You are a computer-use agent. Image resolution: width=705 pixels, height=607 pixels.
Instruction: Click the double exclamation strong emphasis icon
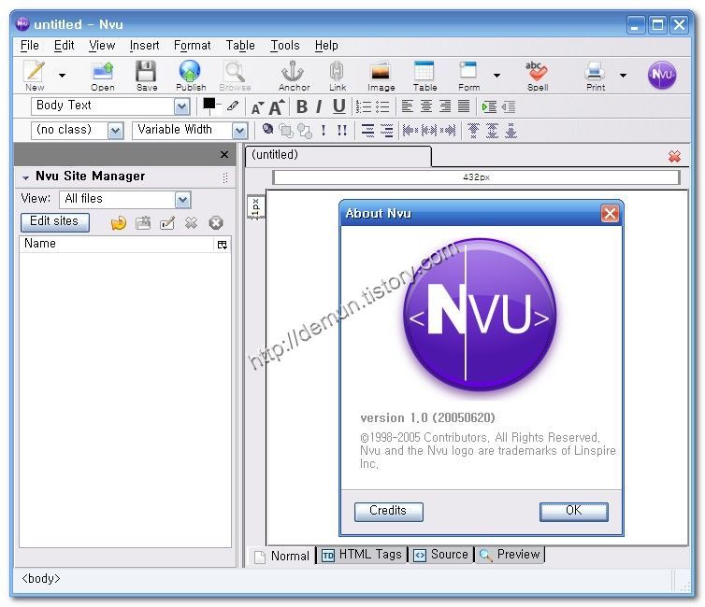[342, 131]
